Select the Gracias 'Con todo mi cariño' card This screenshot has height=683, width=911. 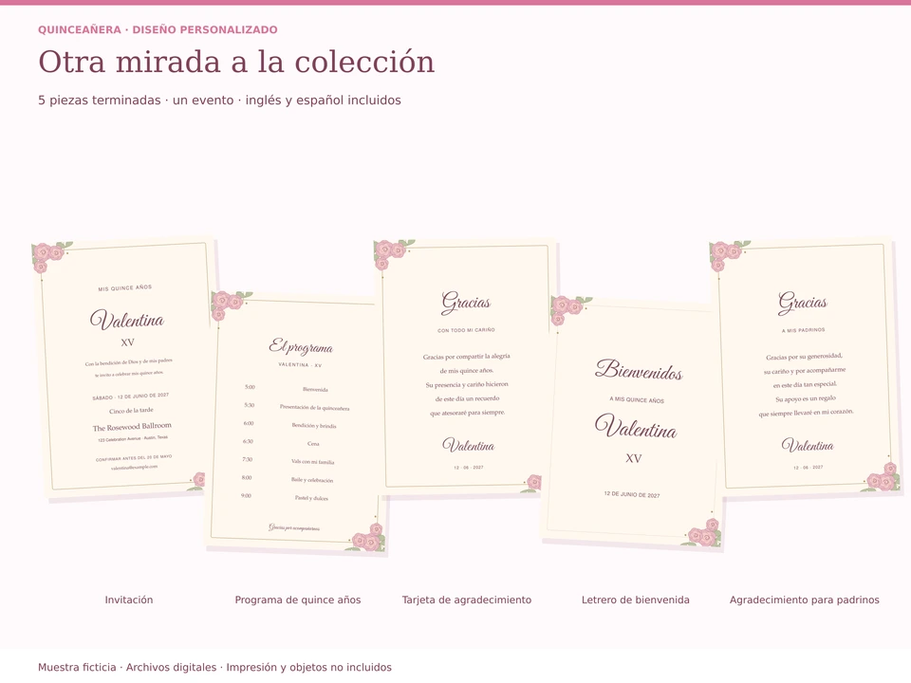point(465,367)
